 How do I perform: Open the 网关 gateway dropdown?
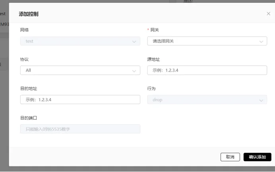pyautogui.click(x=207, y=41)
